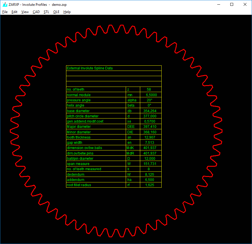This screenshot has width=252, height=244.
Task: Click the ball/pin diameter symbol D
Action: coord(129,159)
